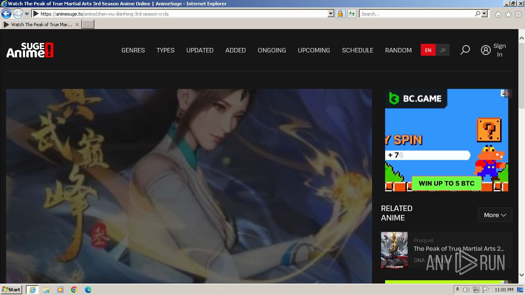525x295 pixels.
Task: Refresh the page with the refresh icon
Action: coord(352,14)
